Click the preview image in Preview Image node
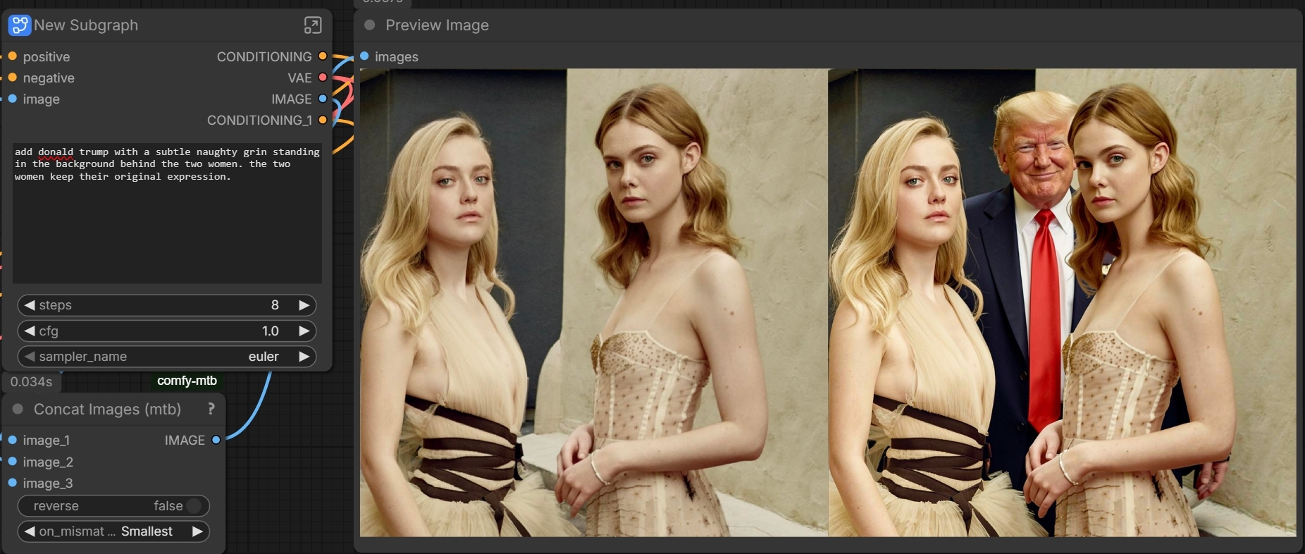Viewport: 1305px width, 554px height. [828, 302]
